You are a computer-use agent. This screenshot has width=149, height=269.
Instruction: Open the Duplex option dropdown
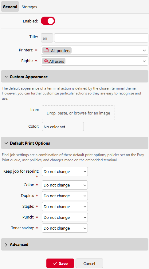65,196
